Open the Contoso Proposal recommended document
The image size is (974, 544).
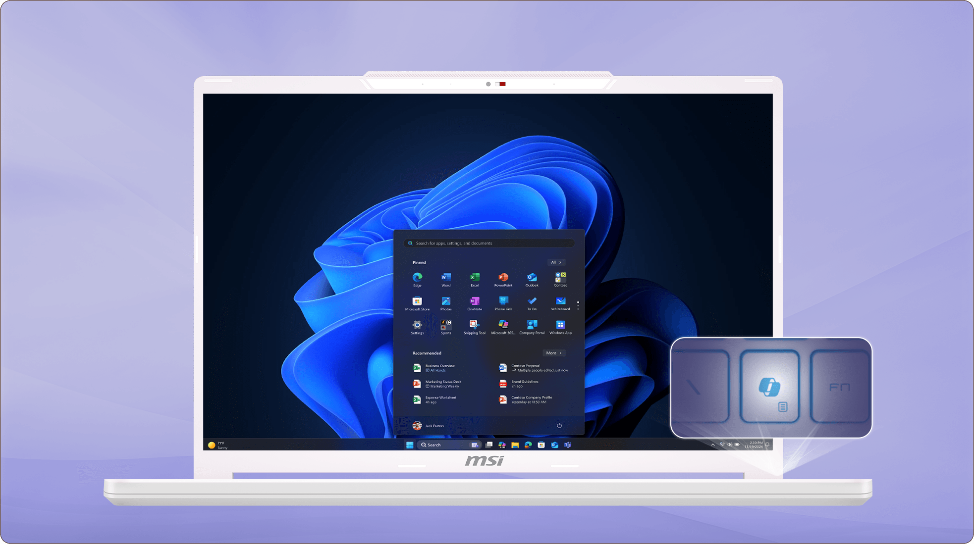[x=534, y=368]
